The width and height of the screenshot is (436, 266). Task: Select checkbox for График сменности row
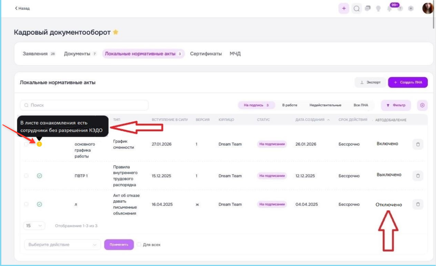click(26, 144)
